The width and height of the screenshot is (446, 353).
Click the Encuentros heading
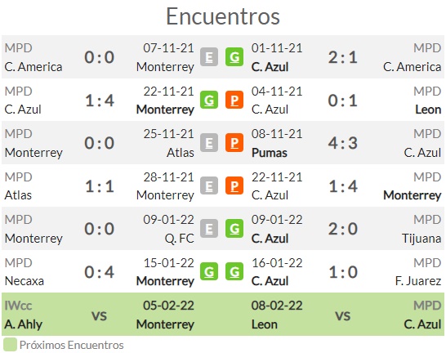223,16
